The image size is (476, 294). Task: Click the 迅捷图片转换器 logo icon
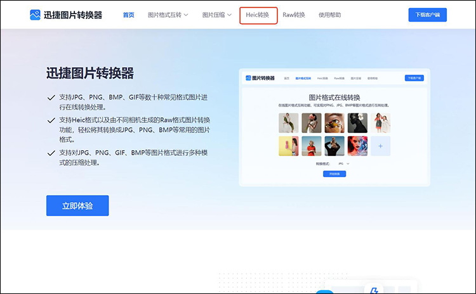point(35,15)
